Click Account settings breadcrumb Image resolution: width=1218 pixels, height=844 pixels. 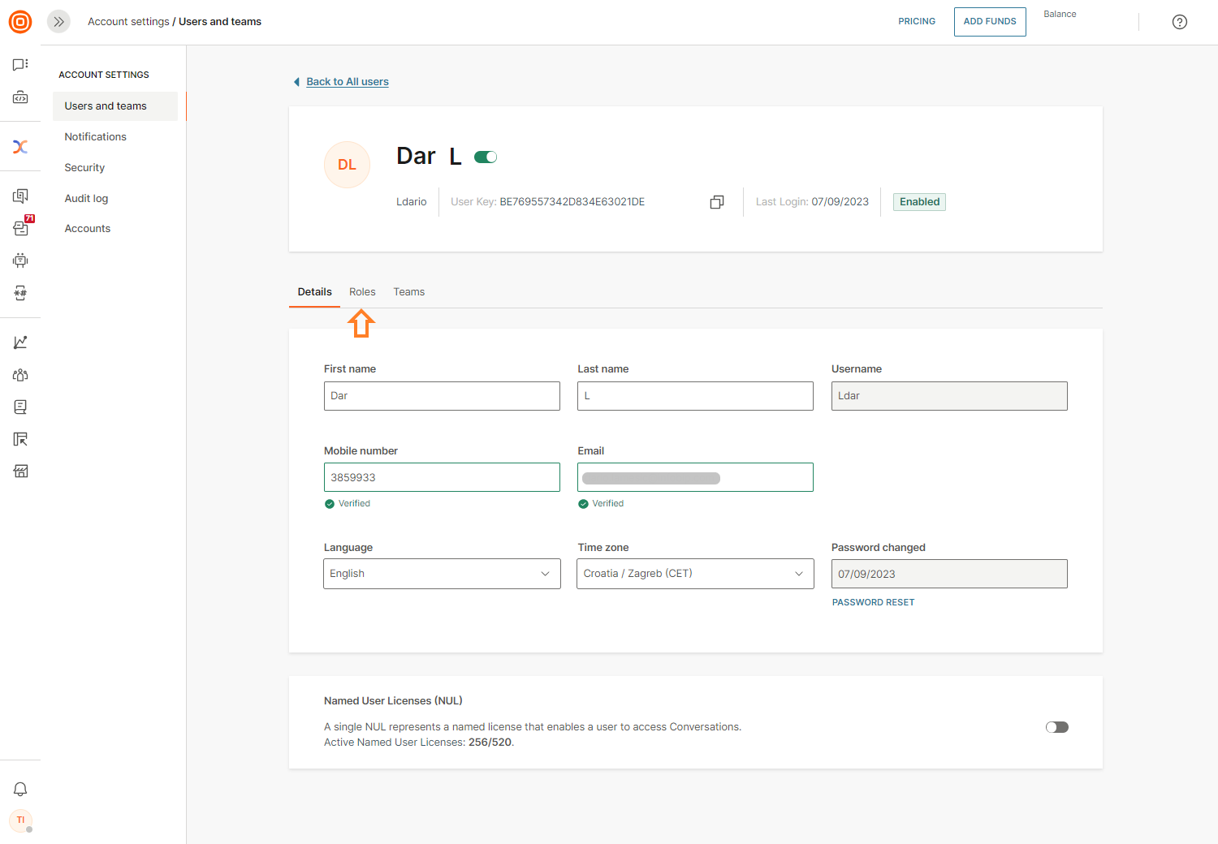[x=128, y=22]
